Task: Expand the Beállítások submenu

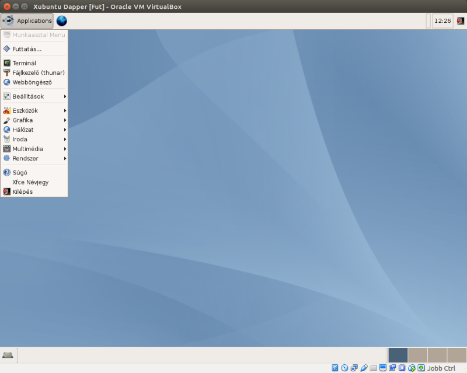Action: coord(34,96)
